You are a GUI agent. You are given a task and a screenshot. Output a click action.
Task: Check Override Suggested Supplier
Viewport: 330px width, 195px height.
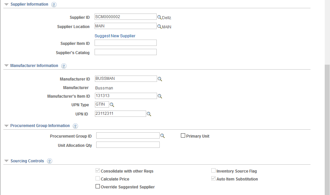pyautogui.click(x=98, y=186)
